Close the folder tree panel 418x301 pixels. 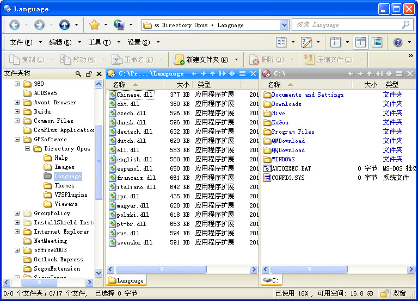[x=99, y=74]
